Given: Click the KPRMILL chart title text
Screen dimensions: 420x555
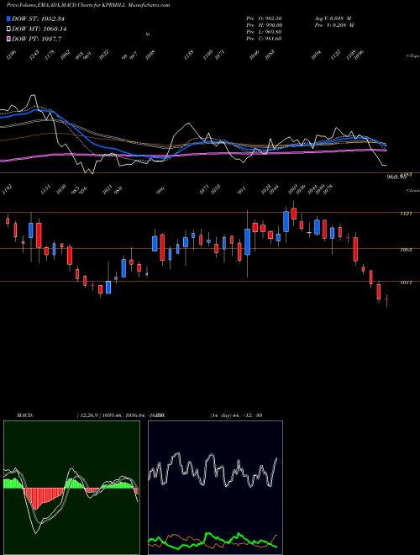Looking at the screenshot, I should (x=88, y=5).
